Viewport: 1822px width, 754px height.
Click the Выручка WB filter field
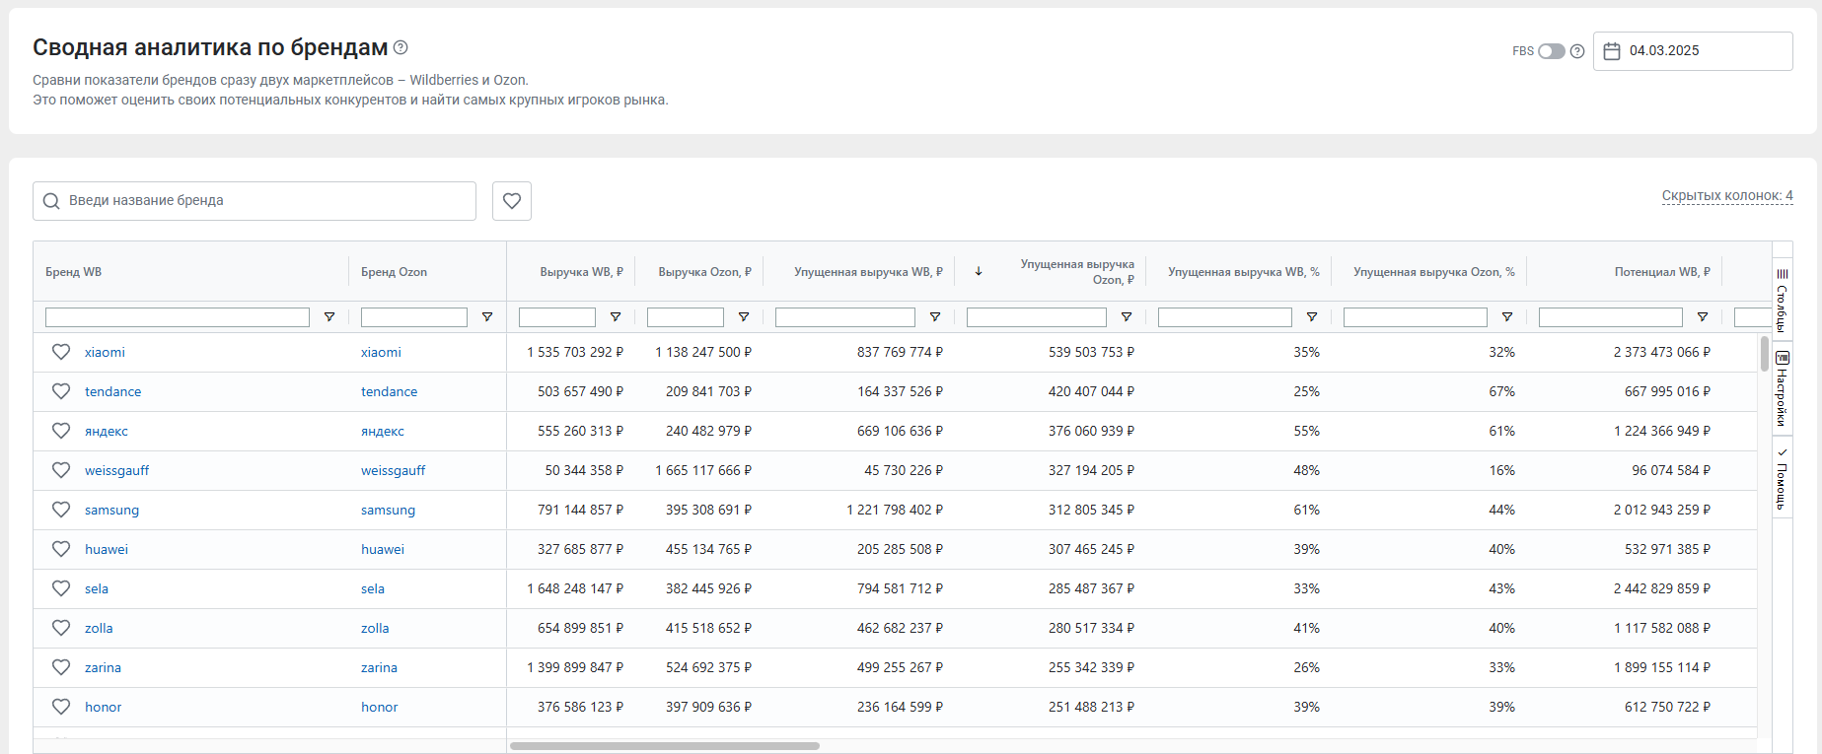[x=557, y=317]
